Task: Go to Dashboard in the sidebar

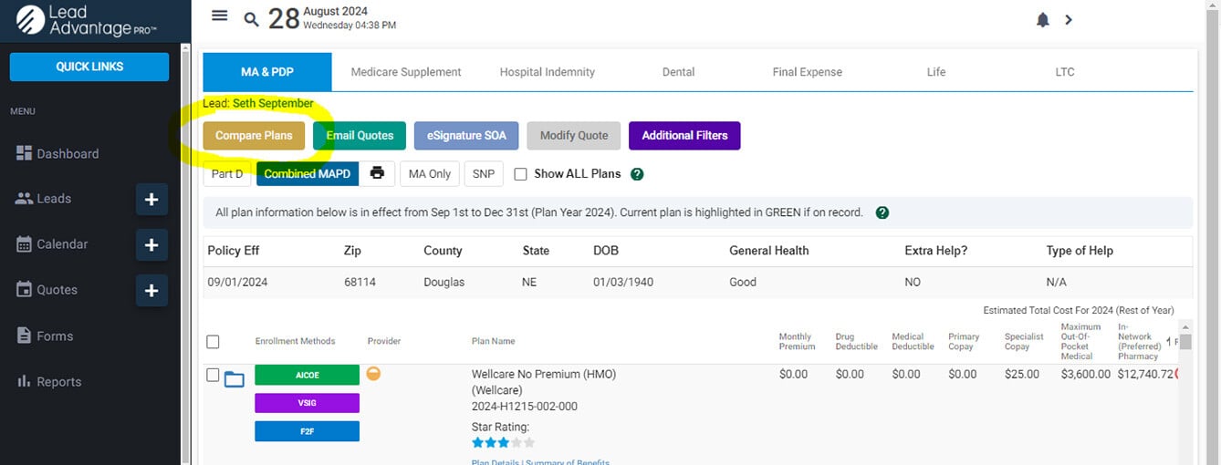Action: pyautogui.click(x=57, y=153)
